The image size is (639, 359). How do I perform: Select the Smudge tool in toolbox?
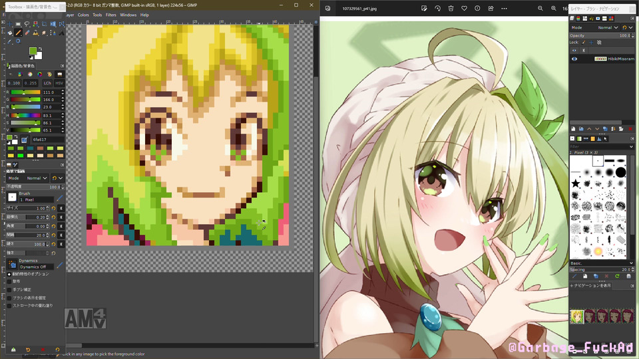click(44, 33)
